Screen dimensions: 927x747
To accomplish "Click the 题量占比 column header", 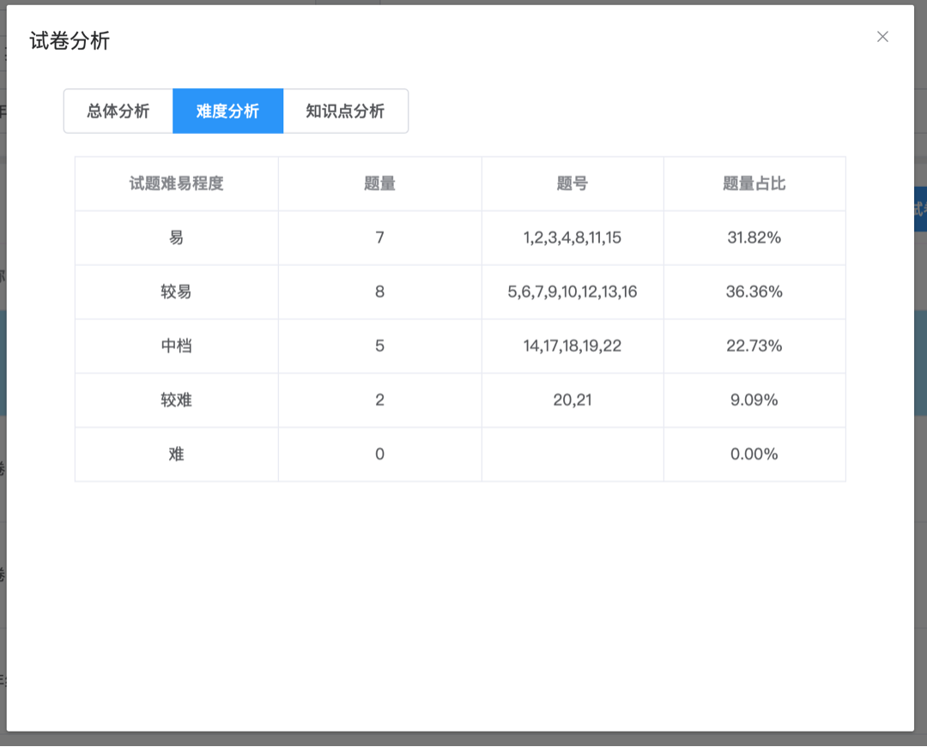I will pos(754,184).
